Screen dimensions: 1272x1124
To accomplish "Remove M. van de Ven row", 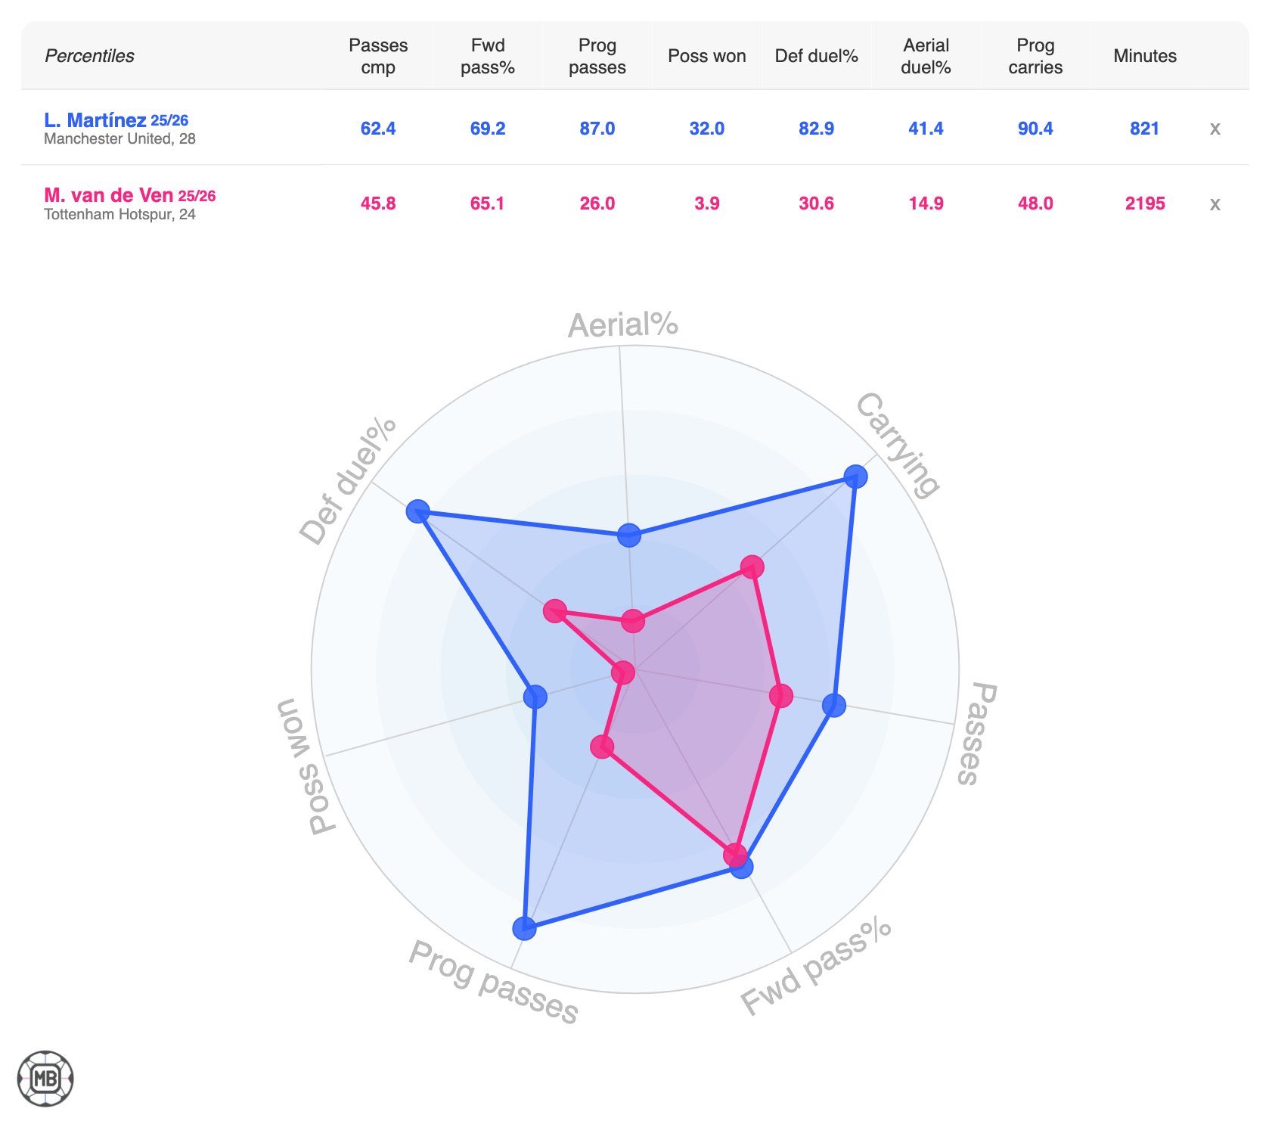I will (x=1215, y=204).
